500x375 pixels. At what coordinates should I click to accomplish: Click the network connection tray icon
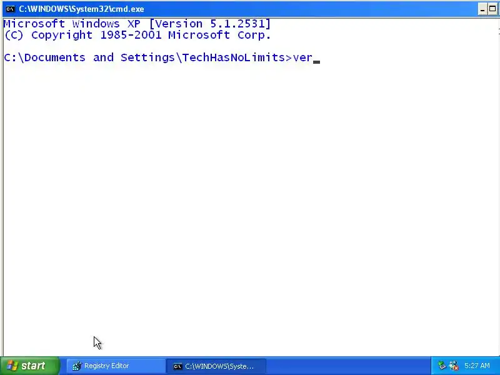tap(442, 366)
